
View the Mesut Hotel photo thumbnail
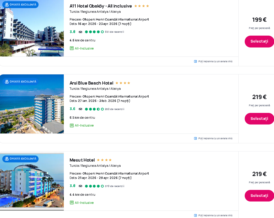(32, 181)
